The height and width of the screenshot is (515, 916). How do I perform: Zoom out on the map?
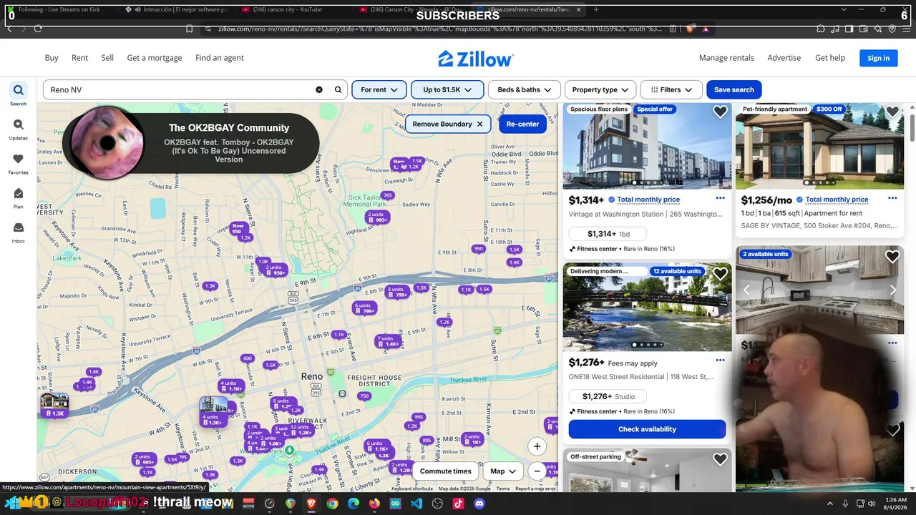coord(537,471)
